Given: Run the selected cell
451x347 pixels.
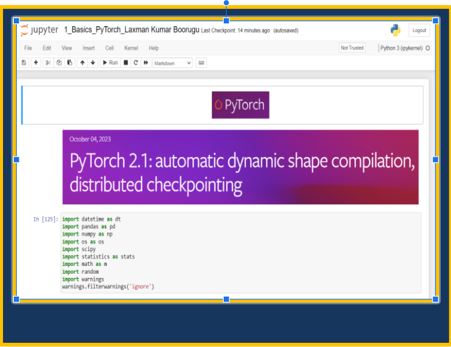Looking at the screenshot, I should tap(110, 62).
